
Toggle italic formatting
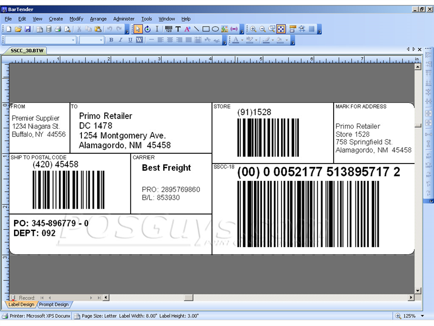coord(120,40)
